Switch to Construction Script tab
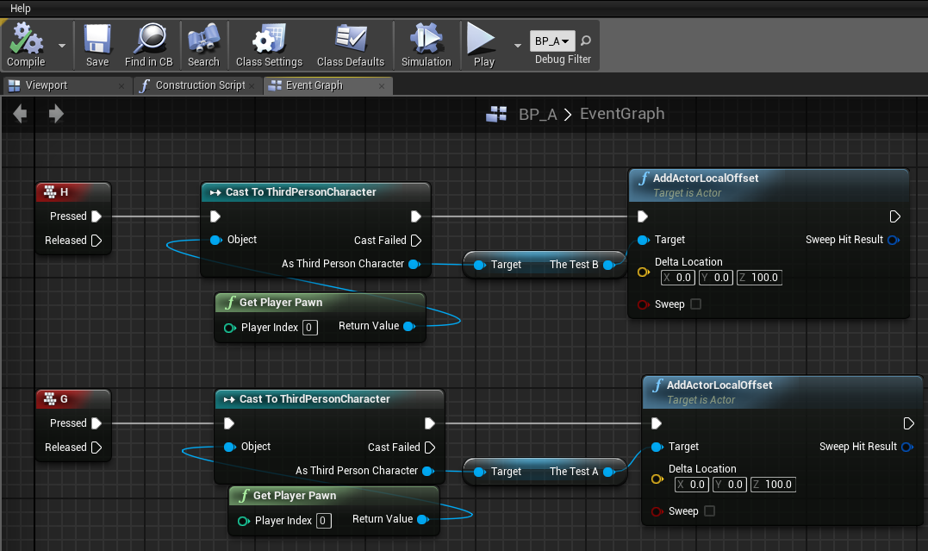Viewport: 928px width, 551px height. click(x=200, y=85)
